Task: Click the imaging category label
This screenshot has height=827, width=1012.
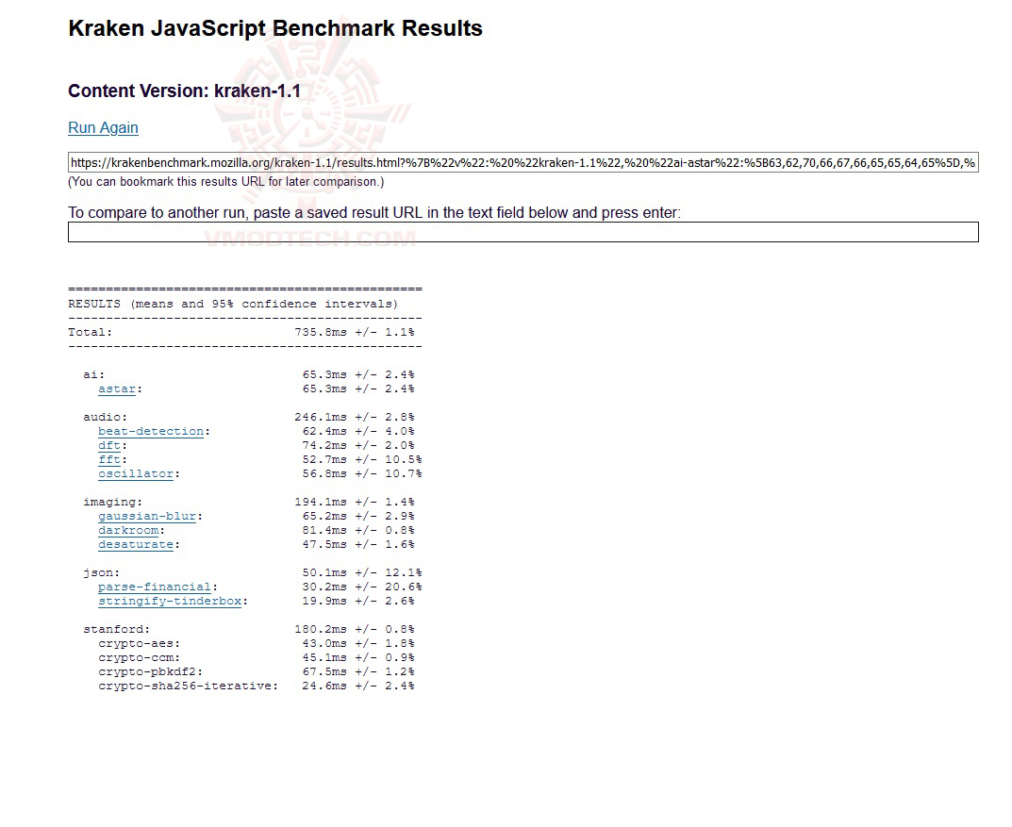Action: (x=113, y=503)
